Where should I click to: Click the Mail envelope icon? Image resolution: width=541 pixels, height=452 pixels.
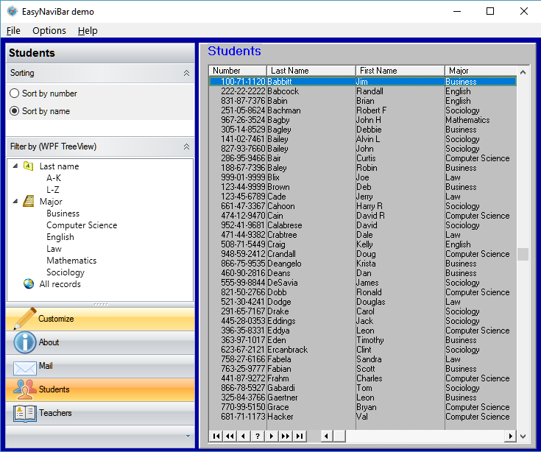[24, 367]
